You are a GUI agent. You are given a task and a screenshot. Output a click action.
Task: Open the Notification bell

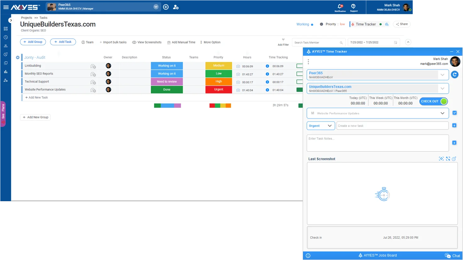point(340,6)
